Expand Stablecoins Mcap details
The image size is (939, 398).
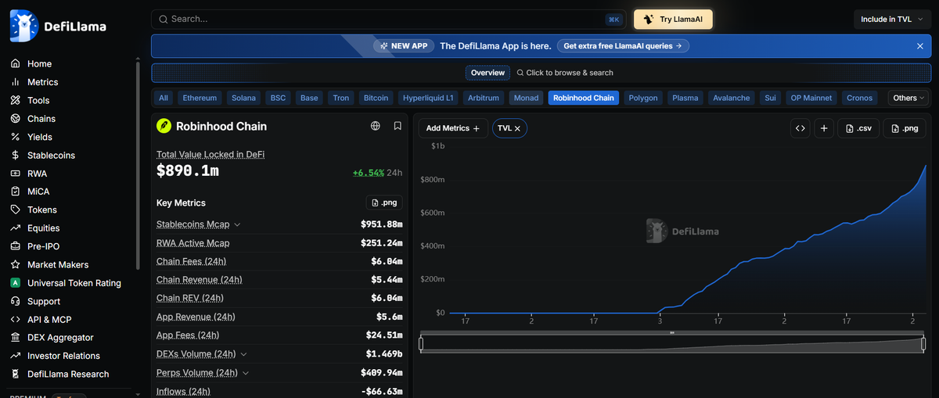point(237,225)
